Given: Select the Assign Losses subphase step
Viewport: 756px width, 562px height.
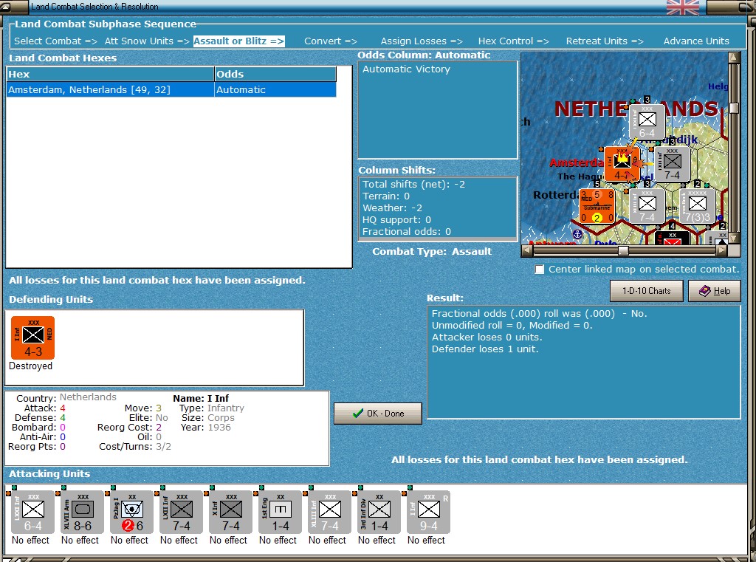Looking at the screenshot, I should (422, 41).
